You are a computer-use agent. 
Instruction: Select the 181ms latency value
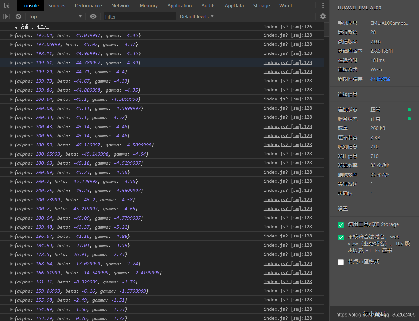(378, 60)
